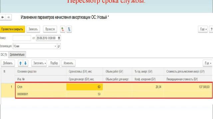Expand the organization dropdown arrow
Image resolution: width=213 pixels, height=119 pixels.
click(x=55, y=46)
